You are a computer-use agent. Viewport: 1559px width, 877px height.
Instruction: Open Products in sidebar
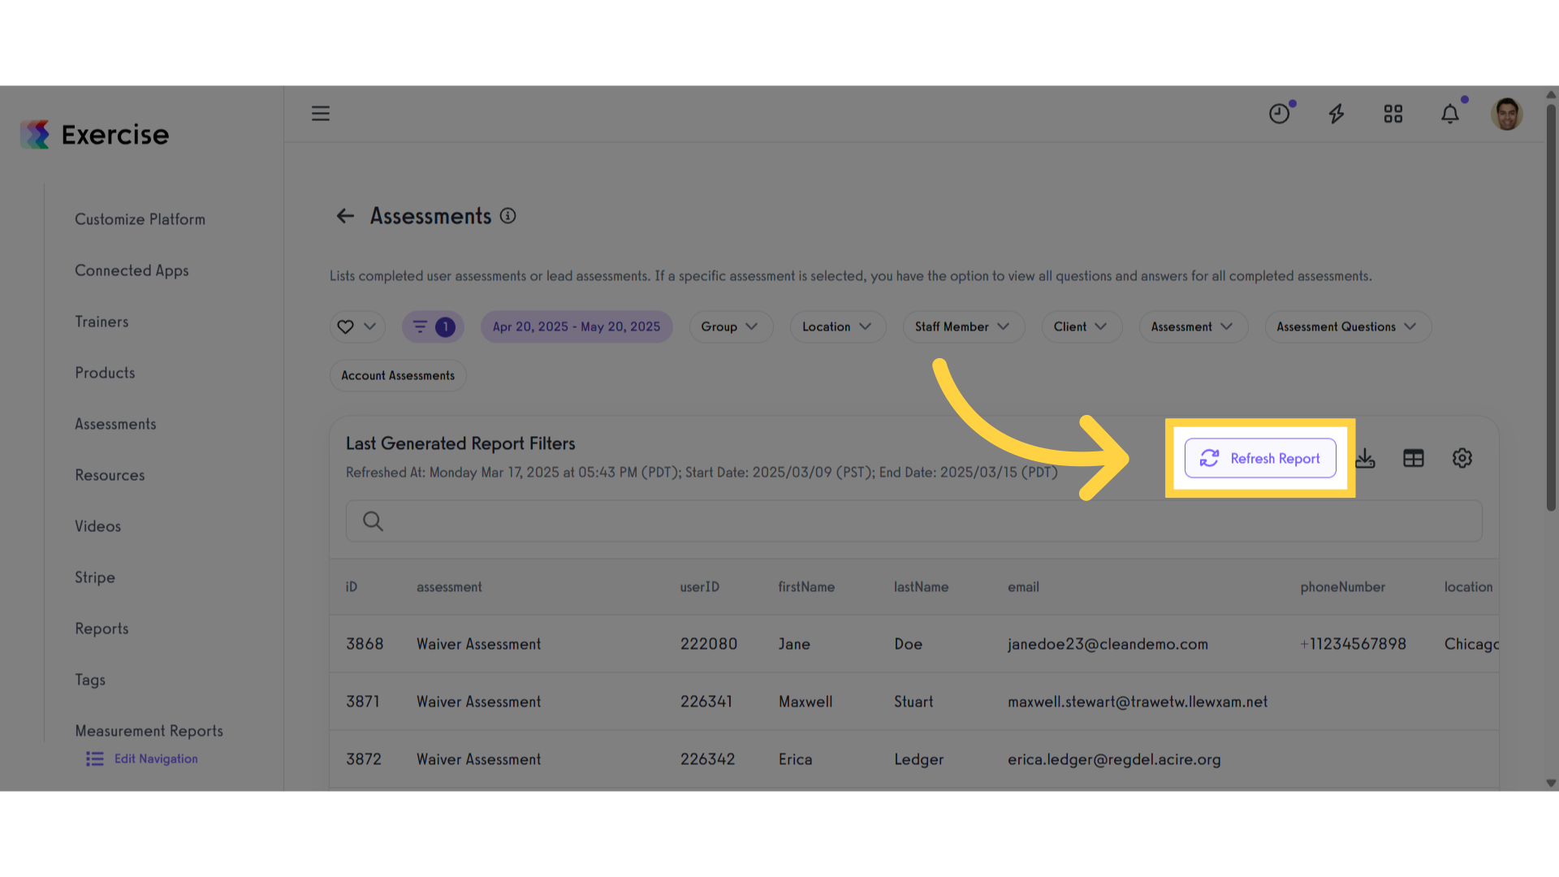point(105,373)
